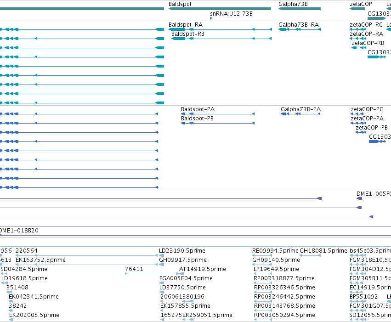
Task: Select the LD37750.5prime EST label
Action: [182, 288]
